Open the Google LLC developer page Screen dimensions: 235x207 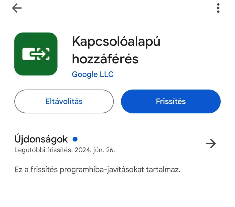[x=93, y=74]
